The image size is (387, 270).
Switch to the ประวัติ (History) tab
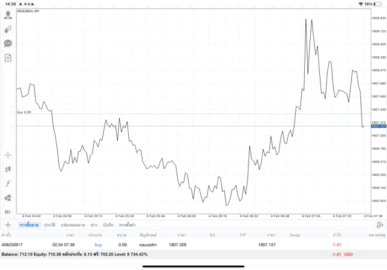coord(49,225)
